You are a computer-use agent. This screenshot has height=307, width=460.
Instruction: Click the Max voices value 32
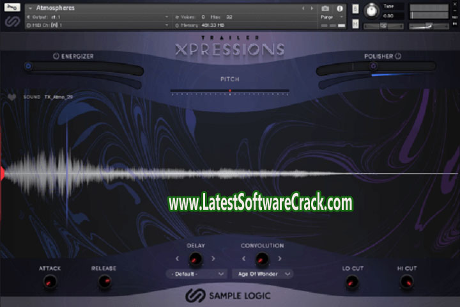(229, 17)
